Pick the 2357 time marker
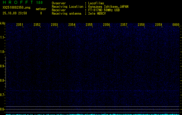182x115 pixels. pos(124,25)
